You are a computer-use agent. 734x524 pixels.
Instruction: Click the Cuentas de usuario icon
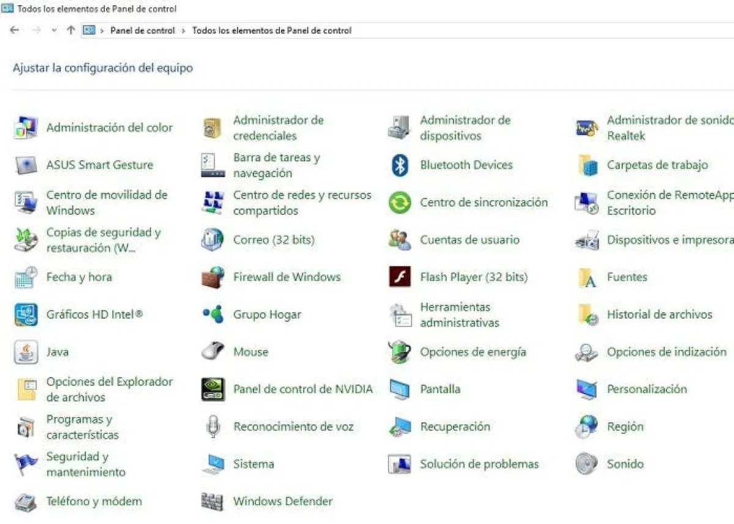[399, 240]
